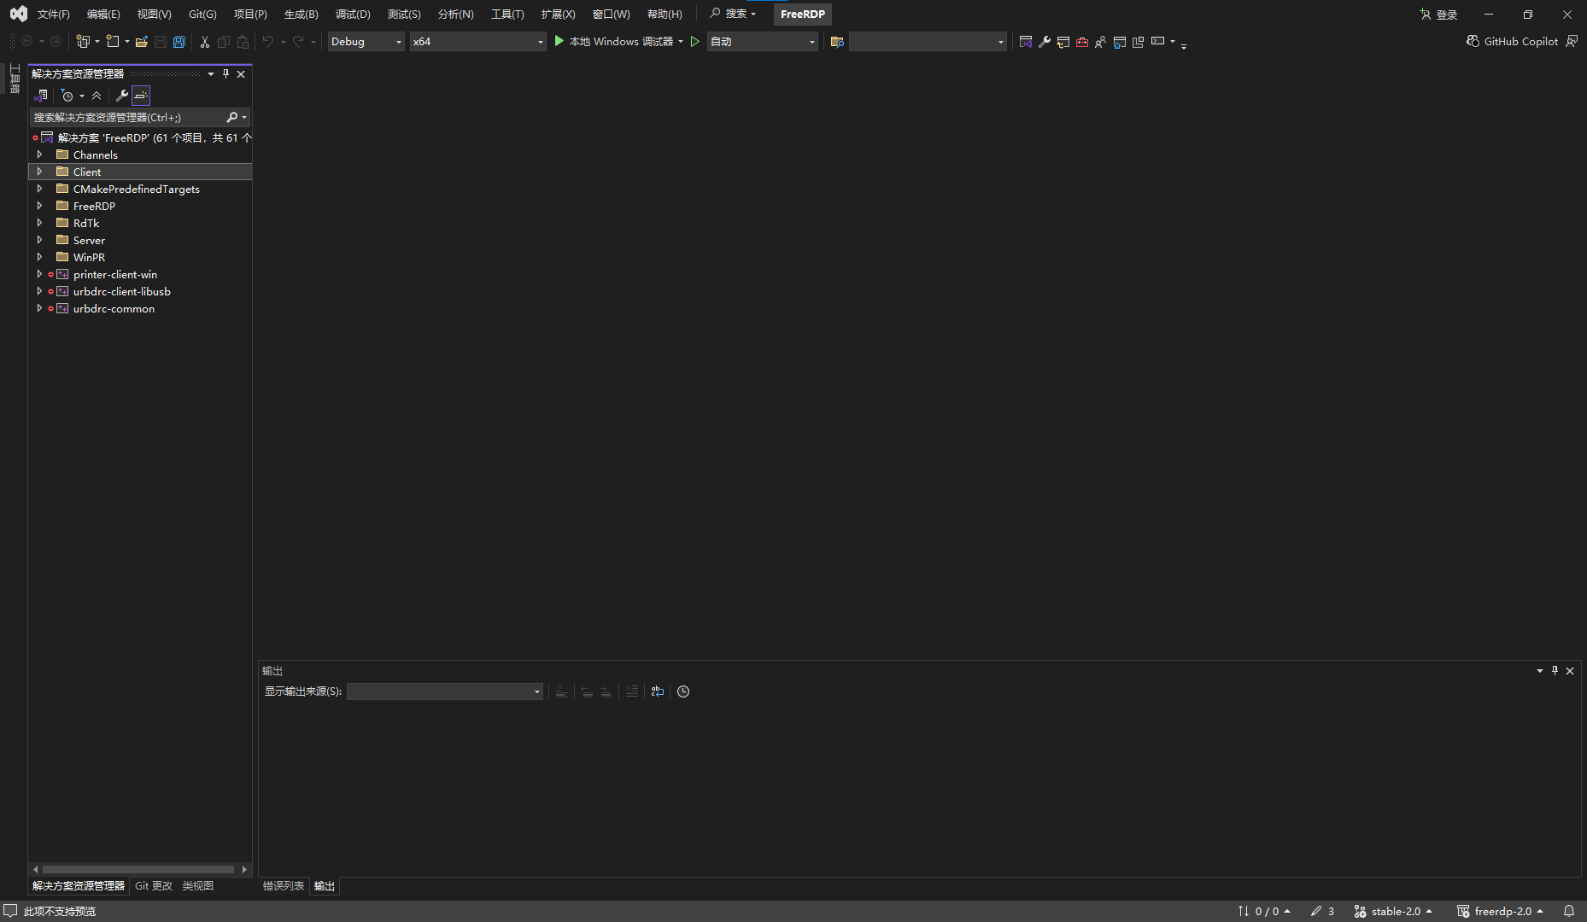
Task: Open Properties wrench icon in Solution Explorer
Action: [x=122, y=96]
